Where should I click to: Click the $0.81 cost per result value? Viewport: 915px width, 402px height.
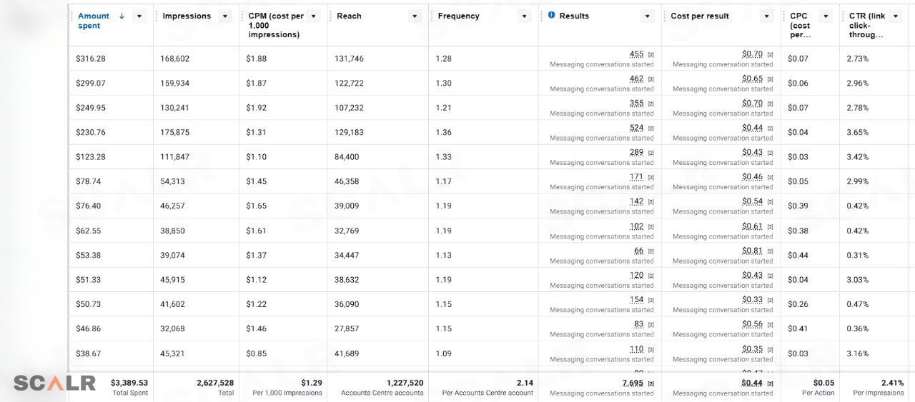coord(752,251)
